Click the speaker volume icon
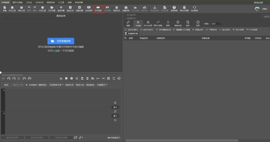Screen dimensions: 270x142 [119, 78]
